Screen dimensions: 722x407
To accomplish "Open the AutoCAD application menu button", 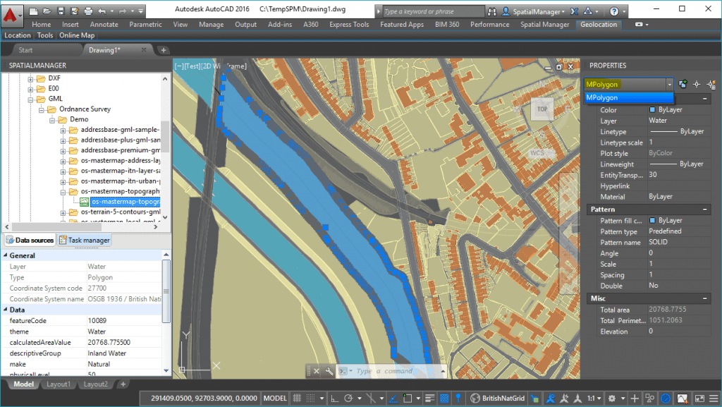I will (12, 13).
